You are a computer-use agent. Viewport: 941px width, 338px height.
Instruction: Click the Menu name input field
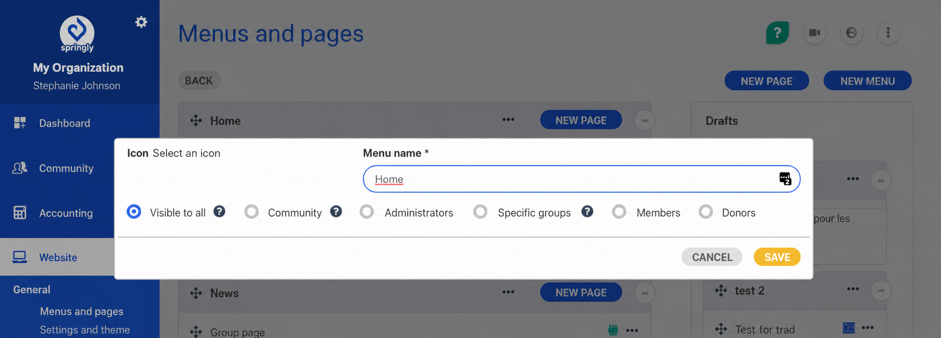581,179
